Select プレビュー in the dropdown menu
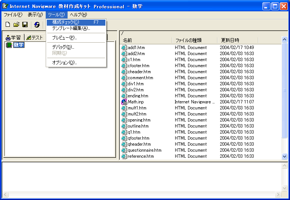This screenshot has width=290, height=200. tap(64, 38)
